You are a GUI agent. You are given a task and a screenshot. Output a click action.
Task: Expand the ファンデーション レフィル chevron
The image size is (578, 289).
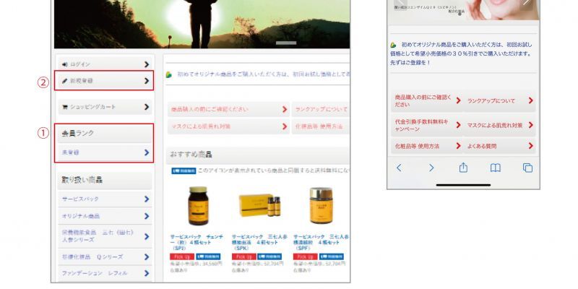147,273
